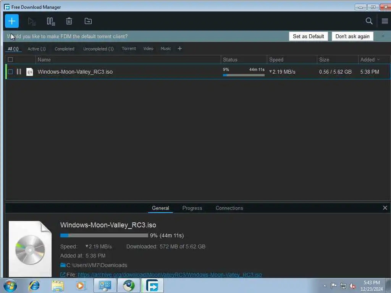This screenshot has height=293, width=391.
Task: Sort by the Speed column header
Action: (x=276, y=60)
